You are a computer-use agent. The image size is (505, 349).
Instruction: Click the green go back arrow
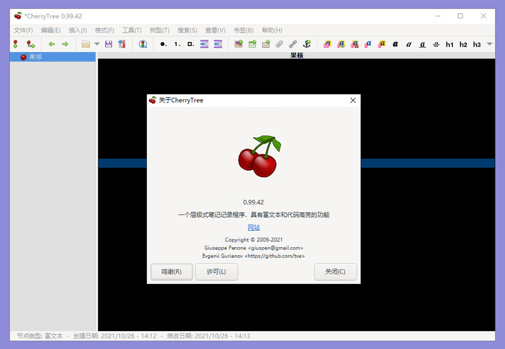[x=52, y=44]
